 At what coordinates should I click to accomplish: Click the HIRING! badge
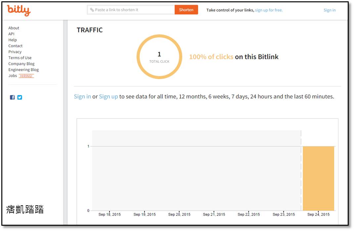pyautogui.click(x=26, y=76)
